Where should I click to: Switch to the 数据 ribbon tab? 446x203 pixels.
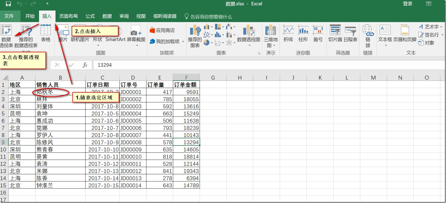[x=107, y=16]
